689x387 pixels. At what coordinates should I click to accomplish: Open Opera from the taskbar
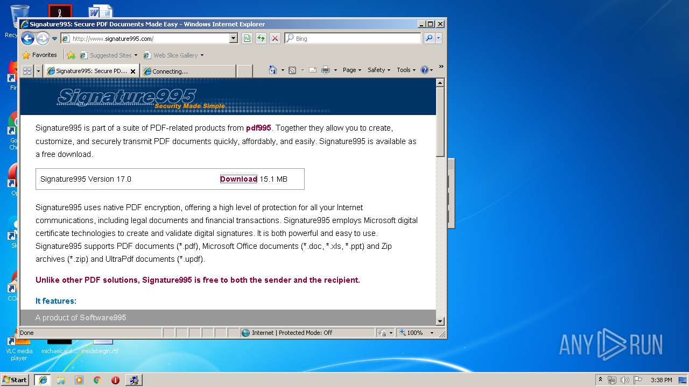[115, 380]
